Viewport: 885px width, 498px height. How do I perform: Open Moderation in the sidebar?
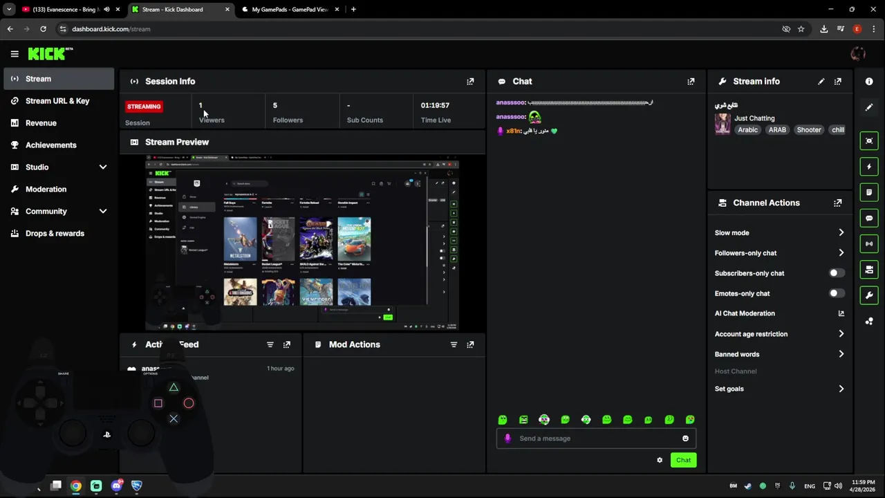pos(59,190)
